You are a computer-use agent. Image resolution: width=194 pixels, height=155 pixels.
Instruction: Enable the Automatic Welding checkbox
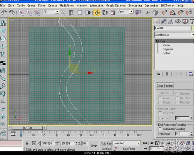pyautogui.click(x=160, y=129)
